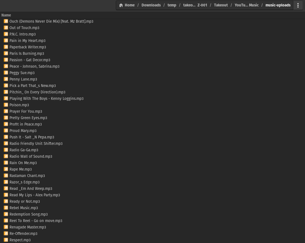
Task: Click the Name column header to sort
Action: 6,15
